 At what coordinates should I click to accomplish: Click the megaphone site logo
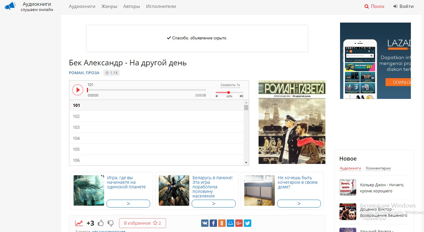coord(10,6)
